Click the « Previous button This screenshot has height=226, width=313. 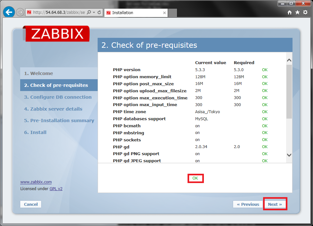point(248,204)
